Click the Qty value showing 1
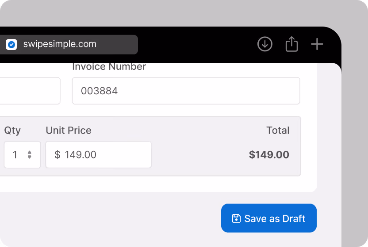 pyautogui.click(x=15, y=154)
